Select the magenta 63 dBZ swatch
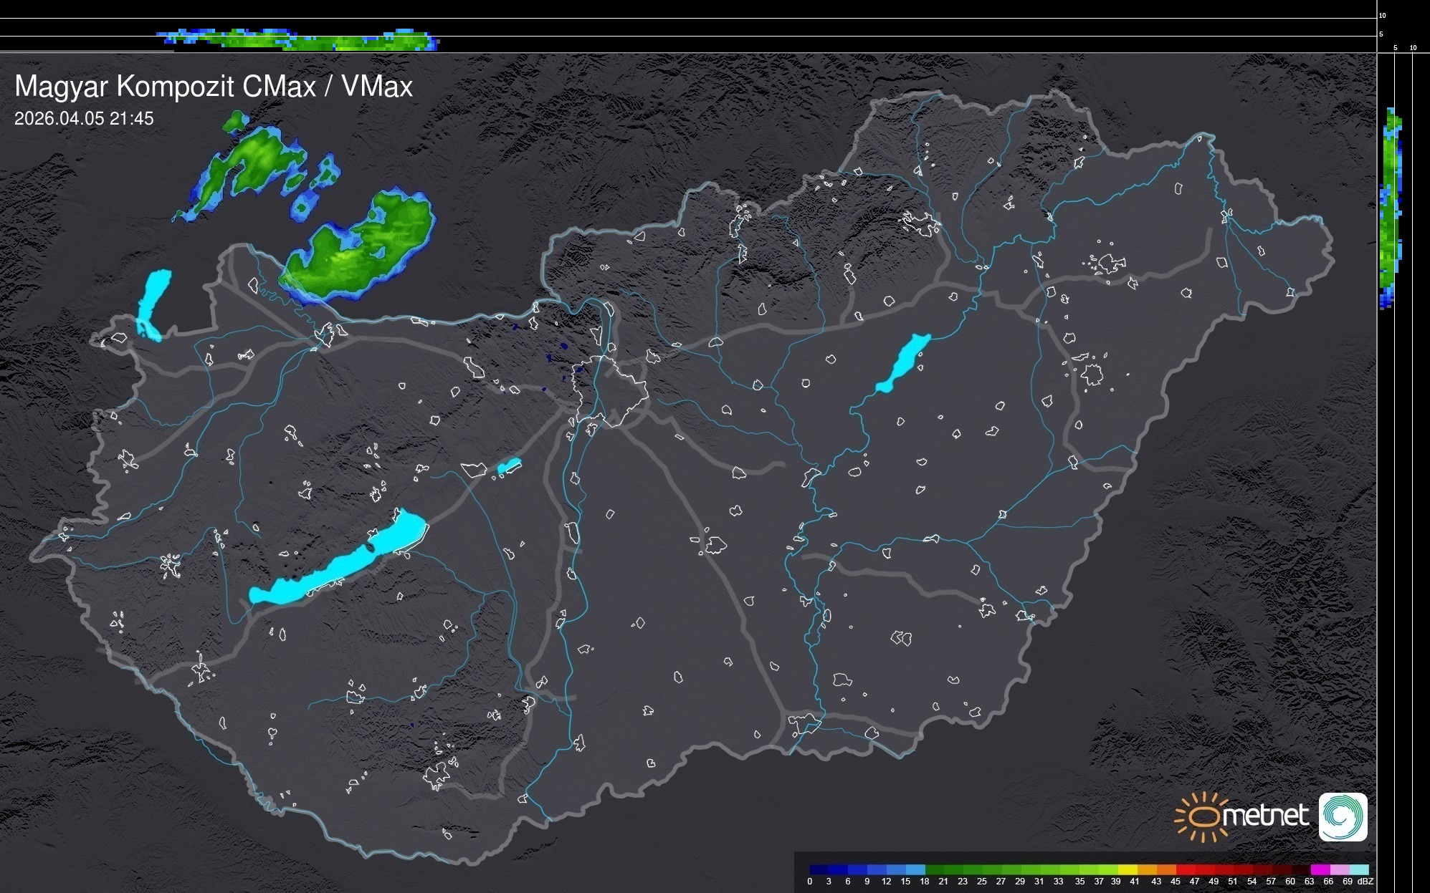1430x893 pixels. point(1319,869)
